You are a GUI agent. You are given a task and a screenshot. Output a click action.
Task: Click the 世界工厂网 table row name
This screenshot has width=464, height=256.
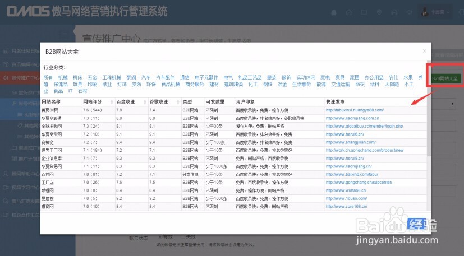[x=52, y=150]
